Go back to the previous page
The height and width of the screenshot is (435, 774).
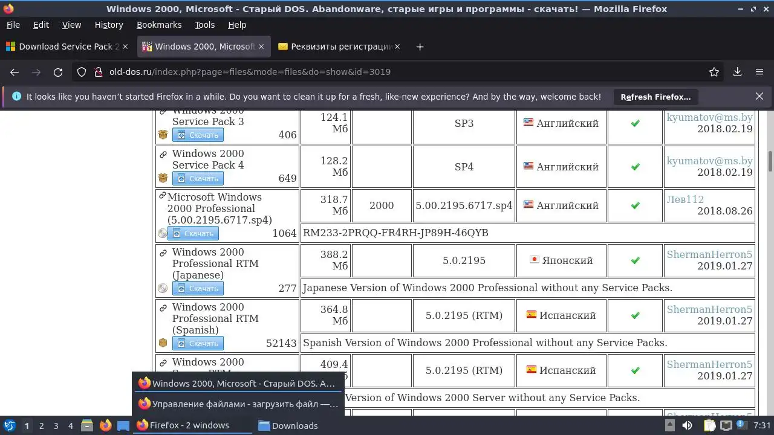pos(15,72)
